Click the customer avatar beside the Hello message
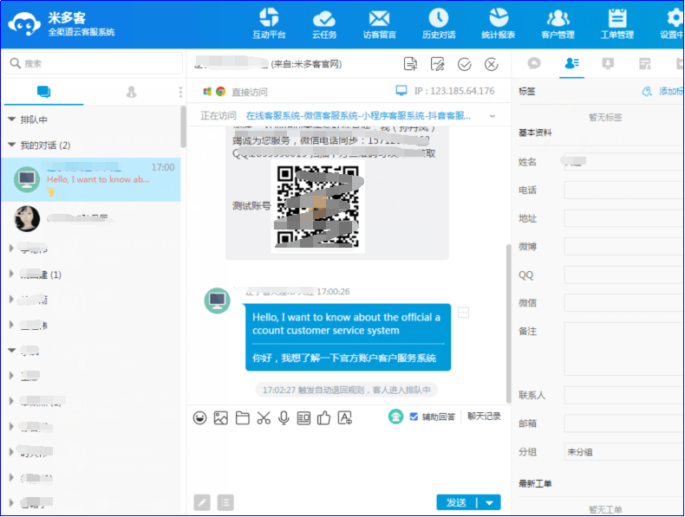Image resolution: width=685 pixels, height=517 pixels. pos(217,301)
